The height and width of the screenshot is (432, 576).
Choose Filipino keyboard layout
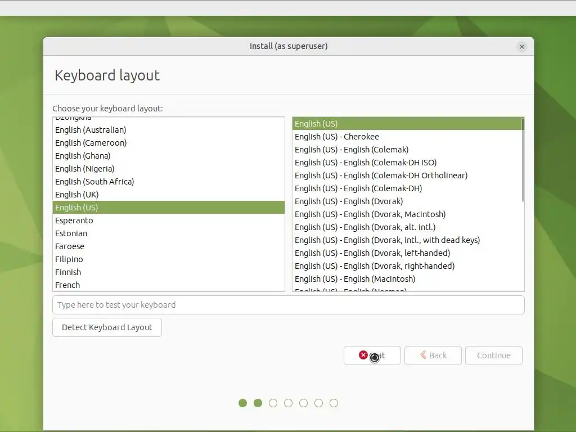coord(169,259)
